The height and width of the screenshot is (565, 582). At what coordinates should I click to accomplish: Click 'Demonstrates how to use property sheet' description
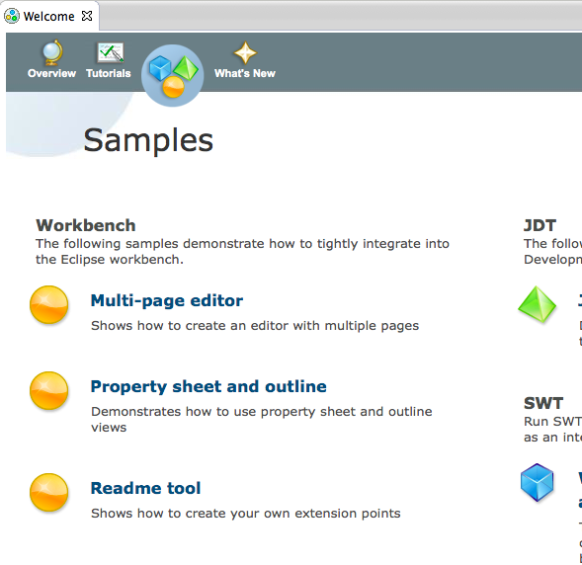[262, 419]
